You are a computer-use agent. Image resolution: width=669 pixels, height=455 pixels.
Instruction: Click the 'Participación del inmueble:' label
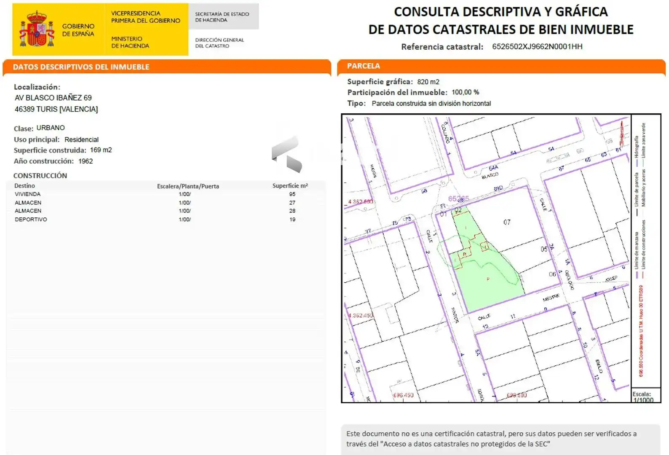coord(397,92)
